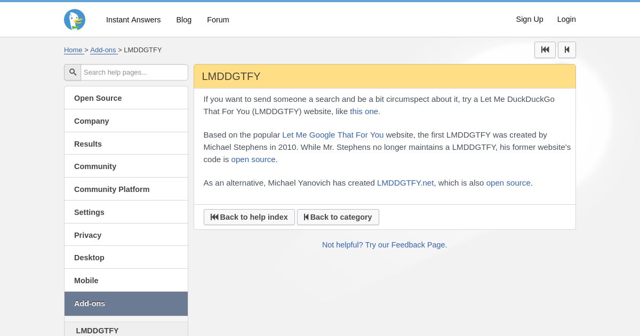Screen dimensions: 640x336
Task: Click the DuckDuckGo duck logo
Action: pyautogui.click(x=75, y=20)
